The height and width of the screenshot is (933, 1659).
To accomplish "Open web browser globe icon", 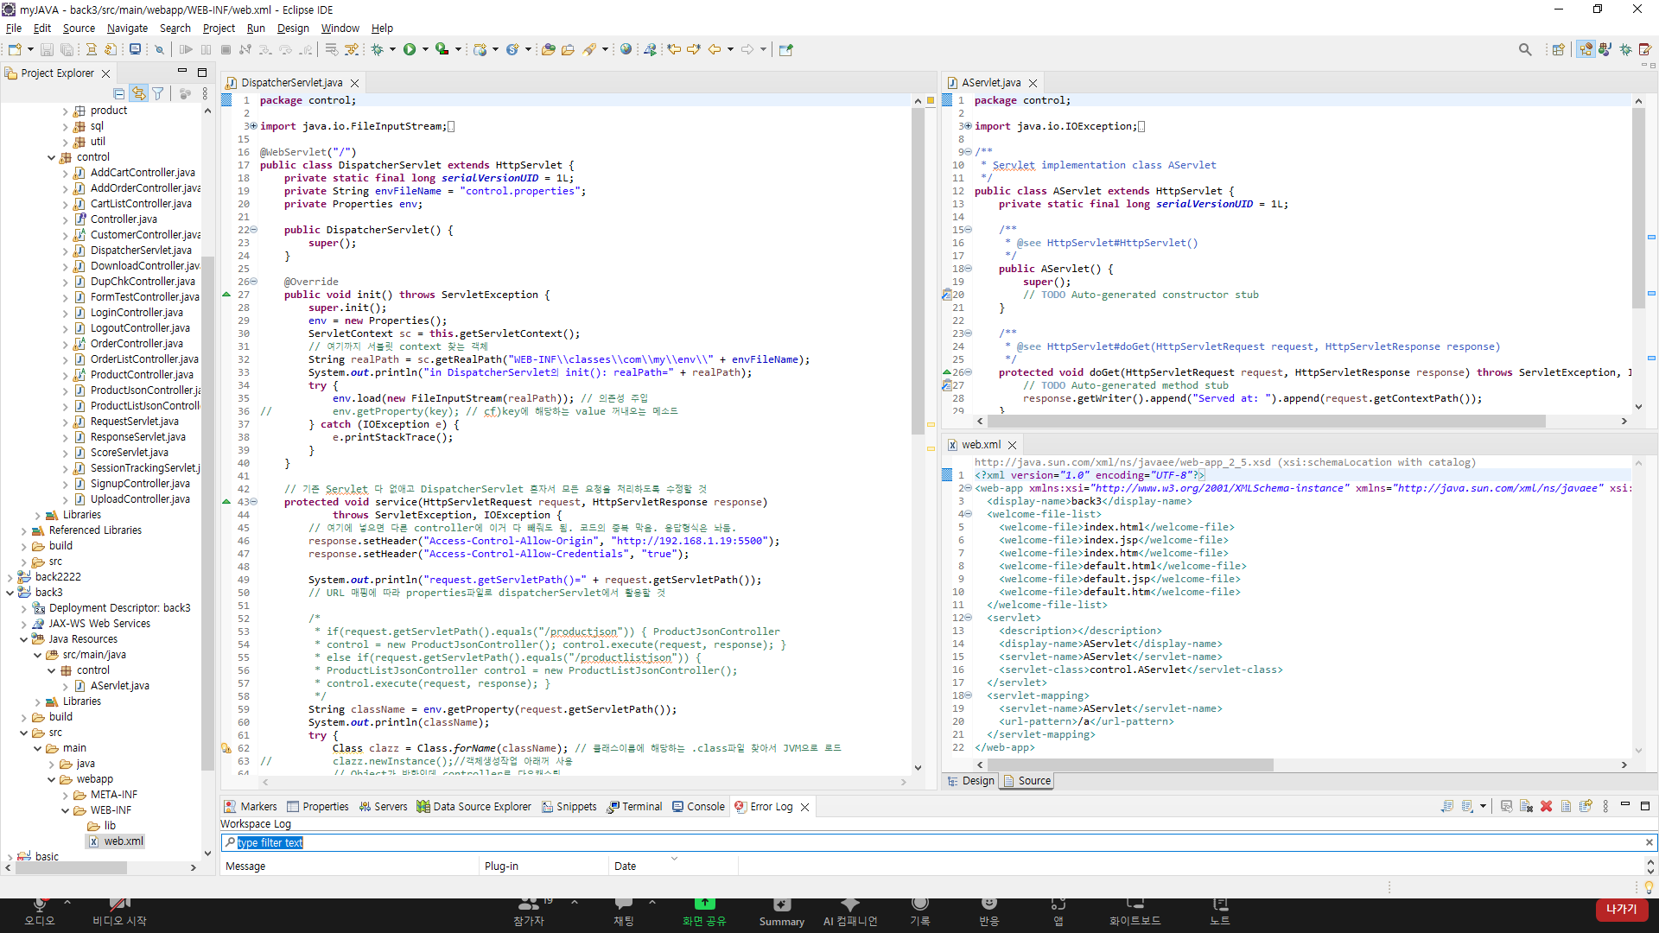I will 626,50.
